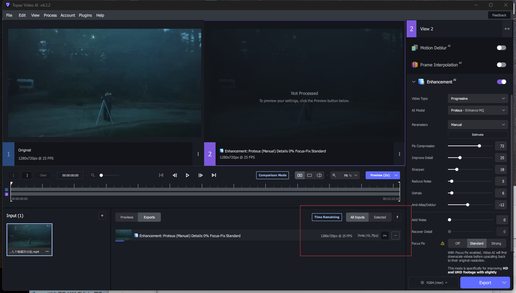
Task: Adjust the Improve Detail slider
Action: tap(470, 158)
